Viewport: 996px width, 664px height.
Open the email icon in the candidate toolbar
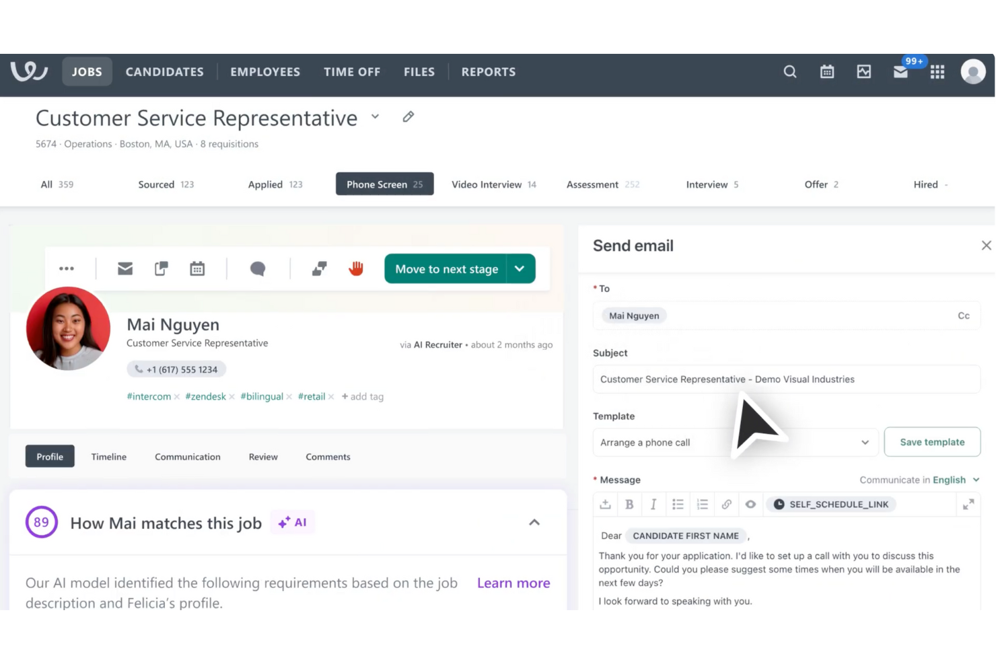[124, 268]
